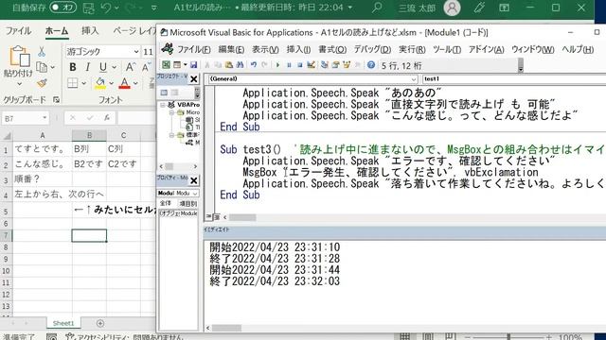606x340 pixels.
Task: Select the Excel 挿入 ribbon tab
Action: point(90,31)
